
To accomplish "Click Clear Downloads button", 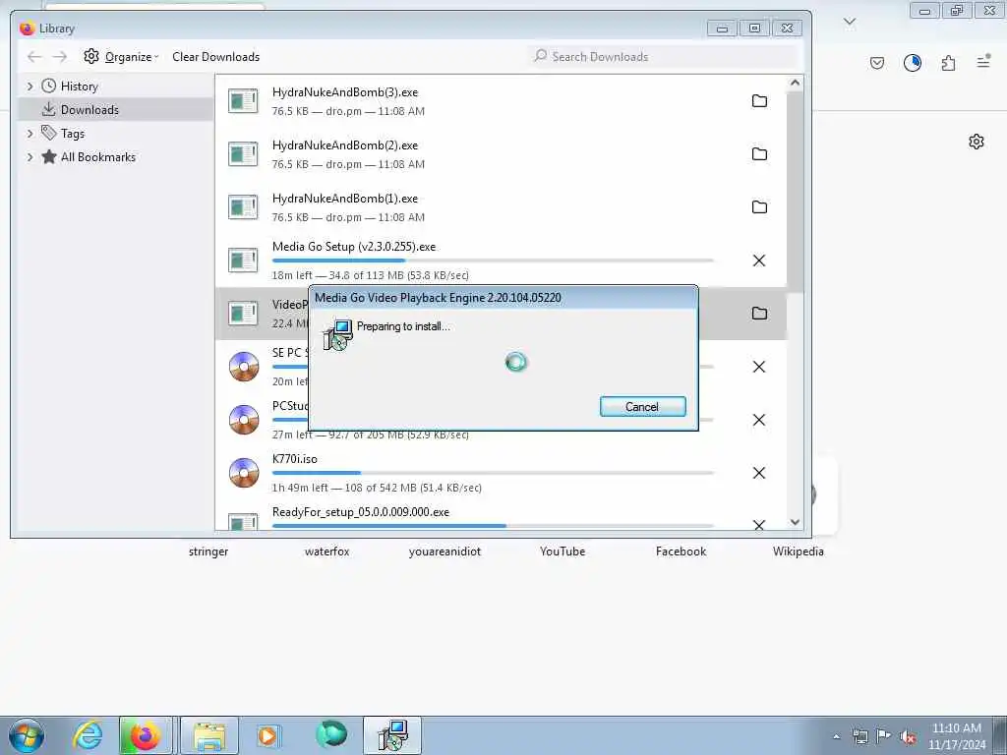I will [x=215, y=56].
